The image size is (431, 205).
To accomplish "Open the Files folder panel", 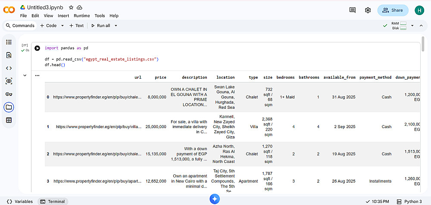I will coord(9,107).
